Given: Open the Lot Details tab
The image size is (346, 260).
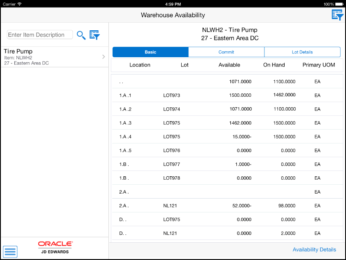Looking at the screenshot, I should [302, 52].
